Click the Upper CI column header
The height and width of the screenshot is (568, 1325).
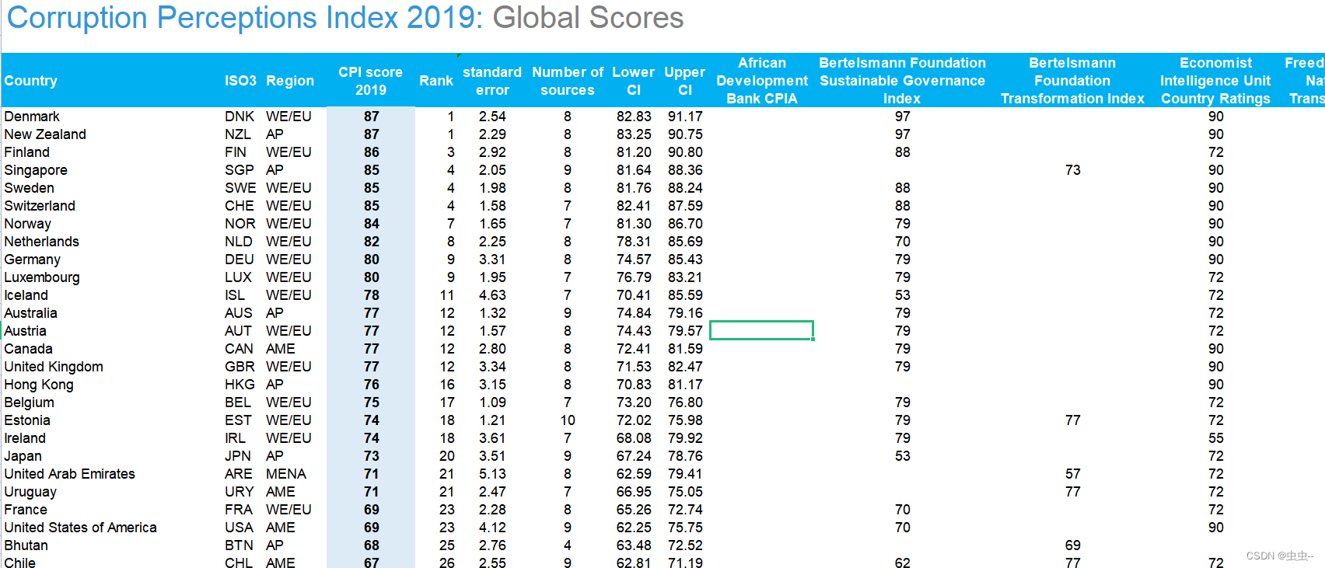[685, 81]
